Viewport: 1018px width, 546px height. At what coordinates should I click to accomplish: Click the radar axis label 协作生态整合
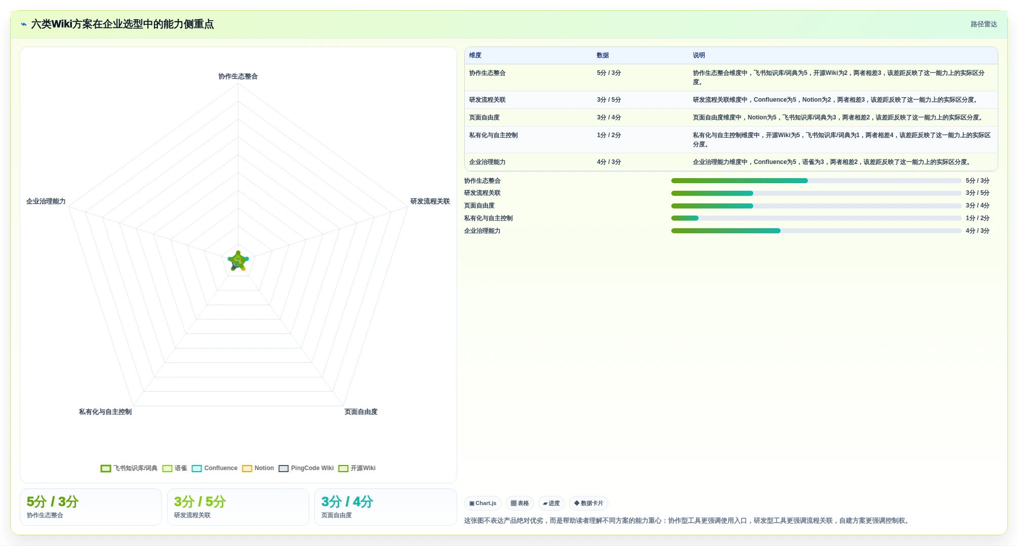pos(238,76)
